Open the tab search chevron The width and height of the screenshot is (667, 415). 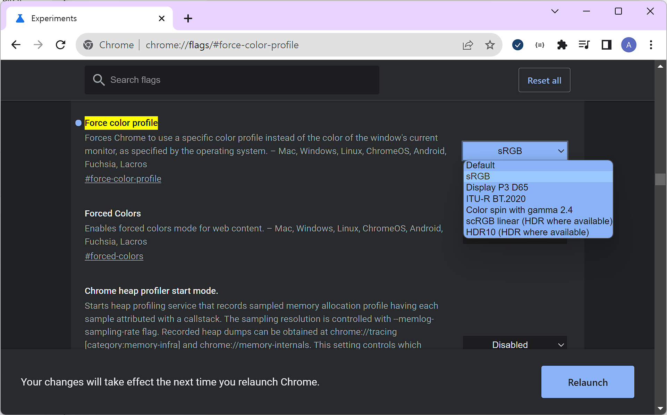(x=555, y=11)
